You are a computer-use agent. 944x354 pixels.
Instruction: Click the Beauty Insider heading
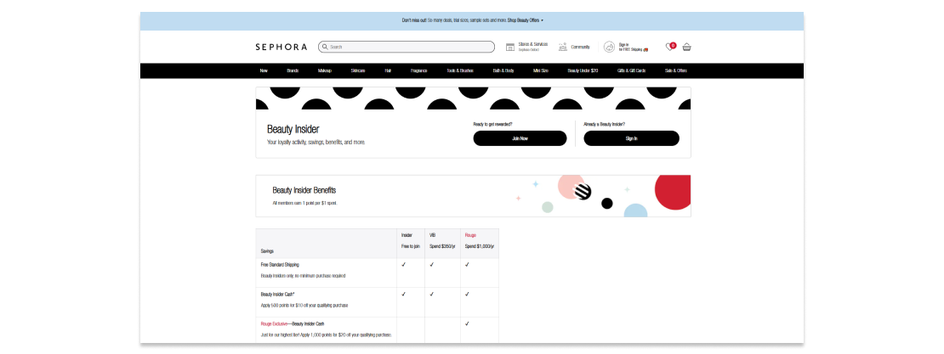tap(293, 129)
